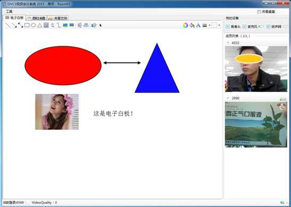Click member name 4332
291x207 pixels.
click(x=235, y=43)
